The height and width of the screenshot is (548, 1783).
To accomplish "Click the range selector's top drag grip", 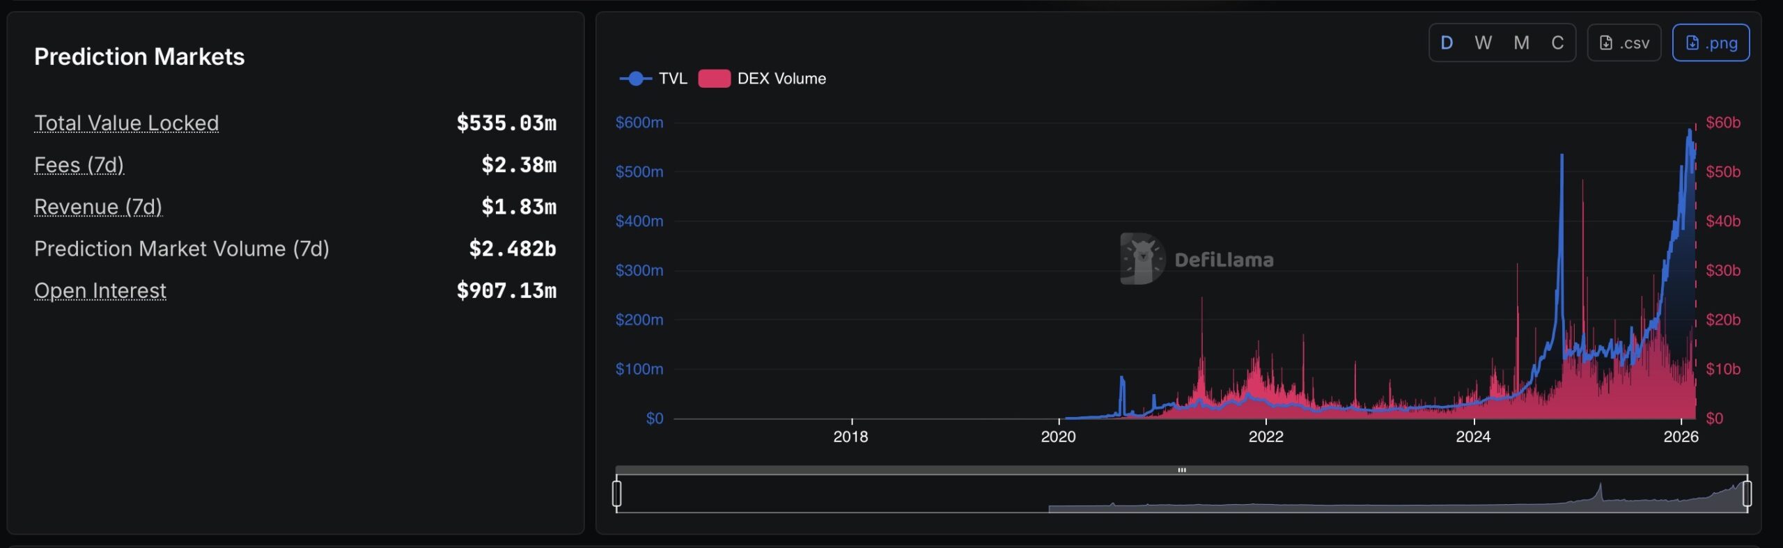I will (x=1181, y=471).
